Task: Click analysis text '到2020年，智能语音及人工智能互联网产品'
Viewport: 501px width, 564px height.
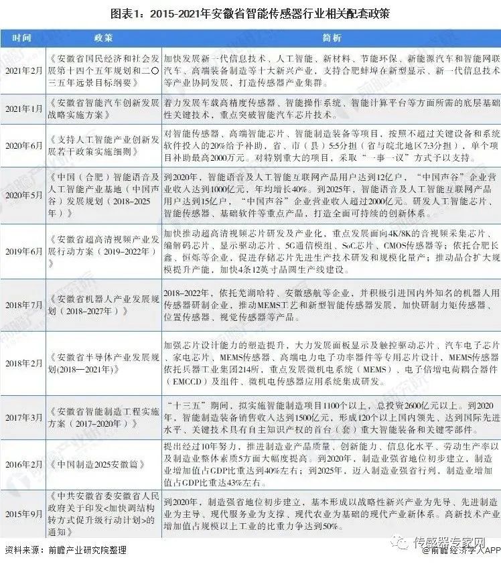Action: point(332,195)
